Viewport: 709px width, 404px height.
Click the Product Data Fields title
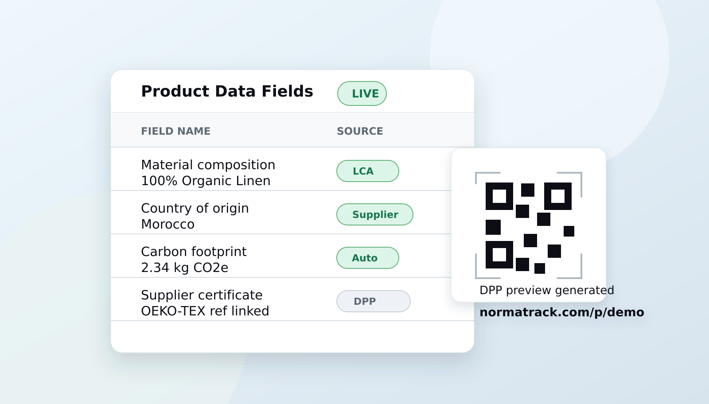(227, 91)
